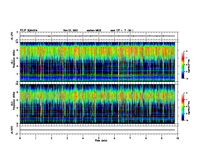Click inside the ch.2 spectrogram panel
The width and height of the screenshot is (200, 155).
pos(97,104)
